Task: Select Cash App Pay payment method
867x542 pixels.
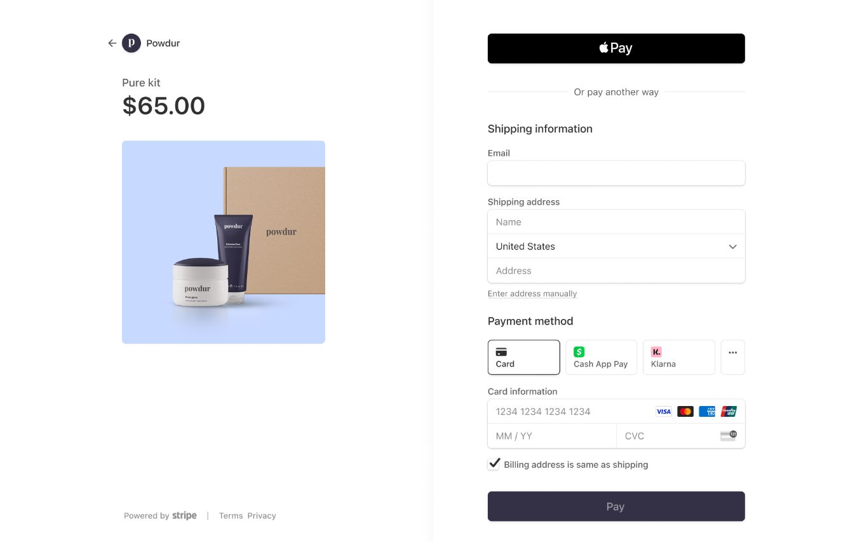Action: pos(601,357)
